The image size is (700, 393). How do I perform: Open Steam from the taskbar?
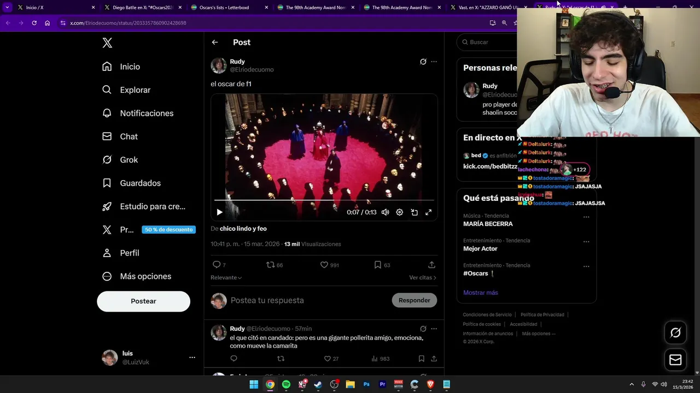[x=318, y=384]
